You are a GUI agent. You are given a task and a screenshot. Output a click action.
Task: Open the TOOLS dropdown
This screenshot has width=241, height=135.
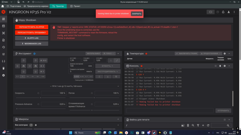click(109, 54)
